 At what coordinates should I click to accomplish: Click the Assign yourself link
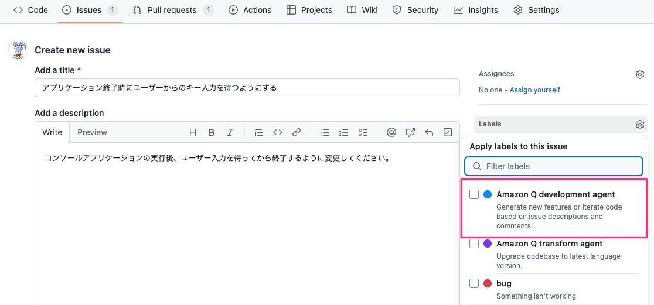534,90
